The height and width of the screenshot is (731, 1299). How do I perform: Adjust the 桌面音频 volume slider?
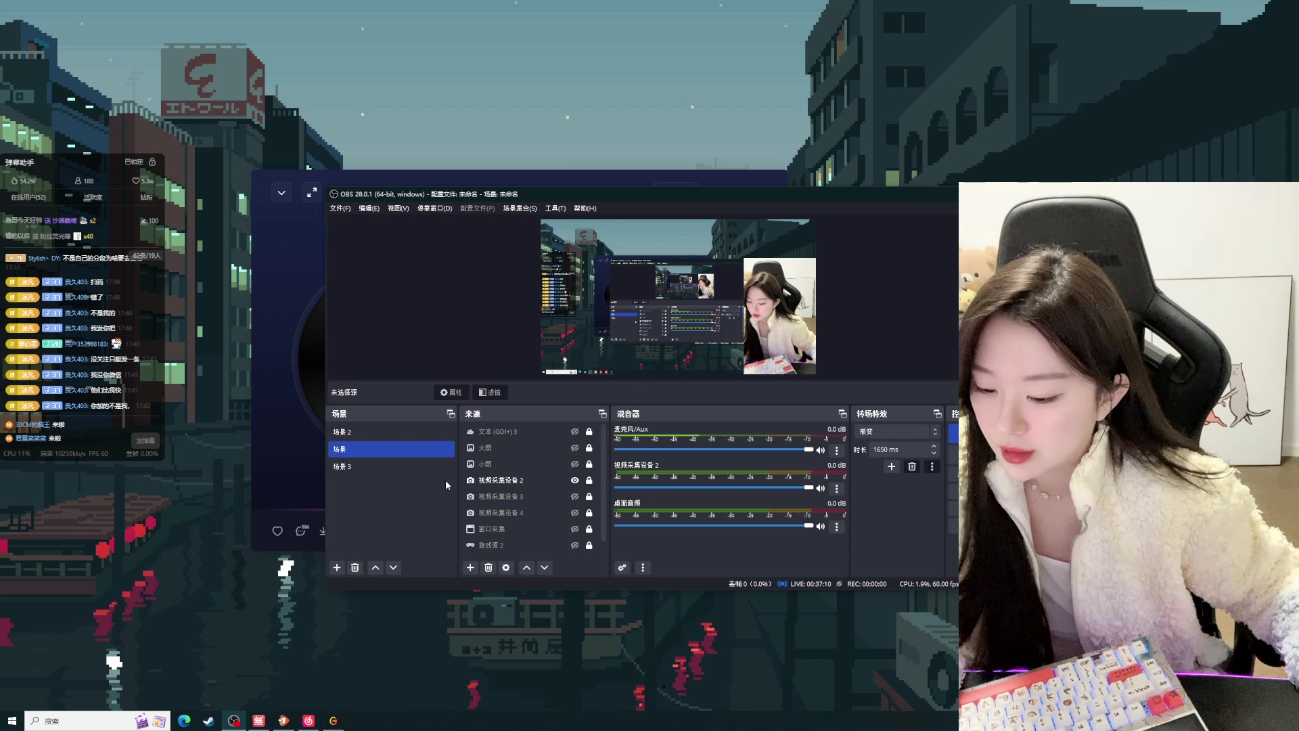point(713,525)
